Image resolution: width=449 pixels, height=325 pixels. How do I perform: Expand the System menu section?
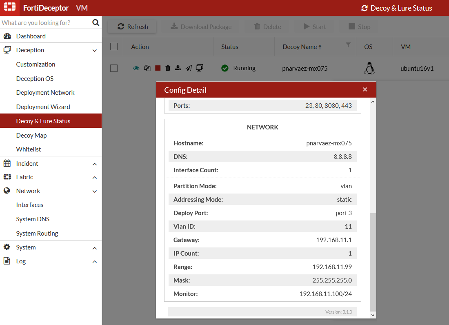pos(95,248)
